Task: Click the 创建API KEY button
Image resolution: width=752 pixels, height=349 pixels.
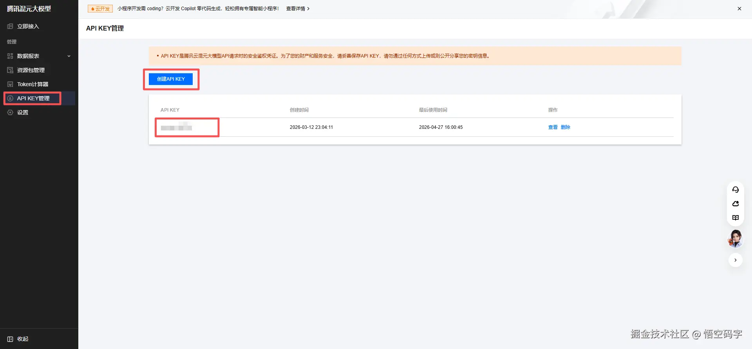Action: coord(171,79)
